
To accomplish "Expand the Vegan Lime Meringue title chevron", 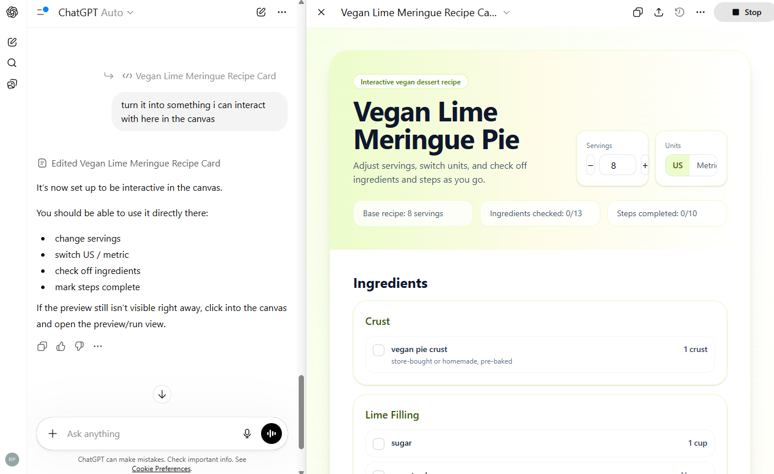I will point(506,12).
